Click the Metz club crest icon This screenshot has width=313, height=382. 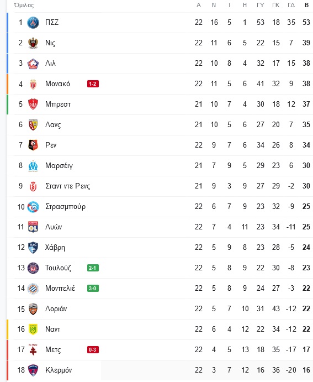pos(33,349)
